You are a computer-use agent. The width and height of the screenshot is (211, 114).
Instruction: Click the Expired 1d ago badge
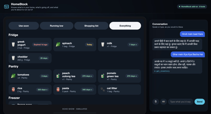(41, 45)
